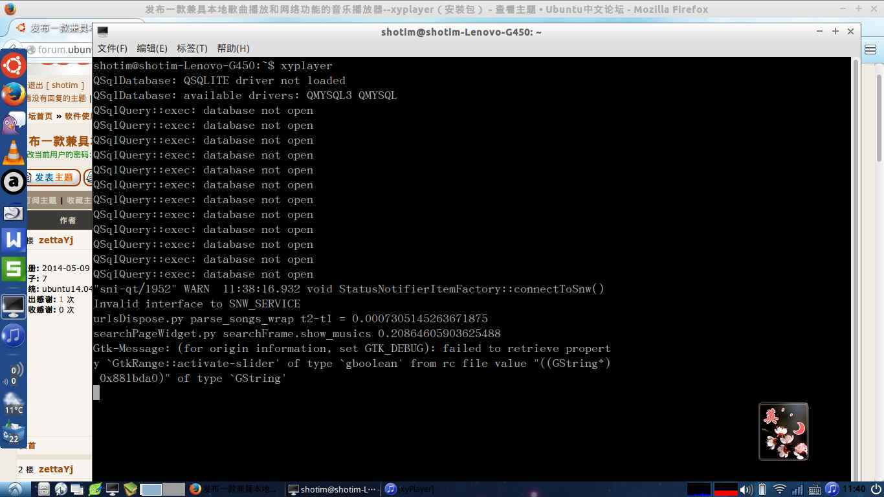Image resolution: width=884 pixels, height=497 pixels.
Task: Launch VLC media player from dock
Action: 13,153
